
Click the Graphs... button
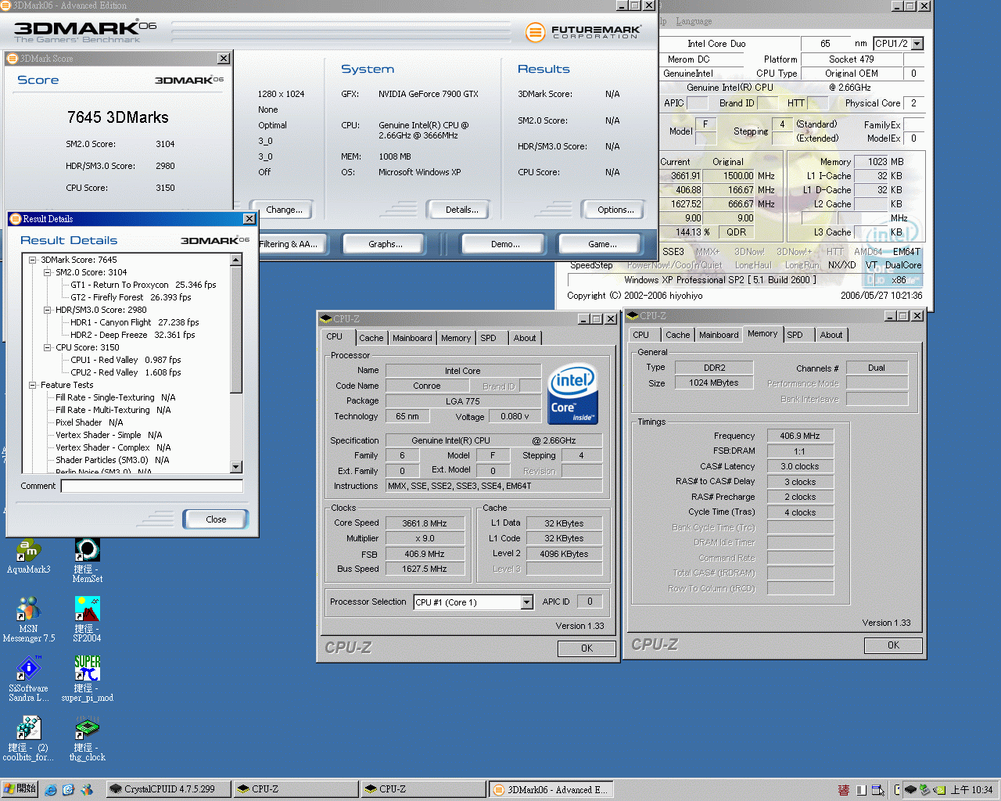(386, 244)
